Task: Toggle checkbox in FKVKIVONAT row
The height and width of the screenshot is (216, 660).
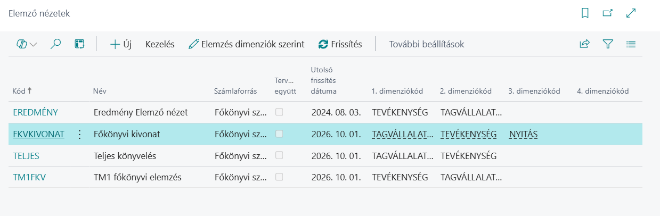Action: pyautogui.click(x=279, y=134)
